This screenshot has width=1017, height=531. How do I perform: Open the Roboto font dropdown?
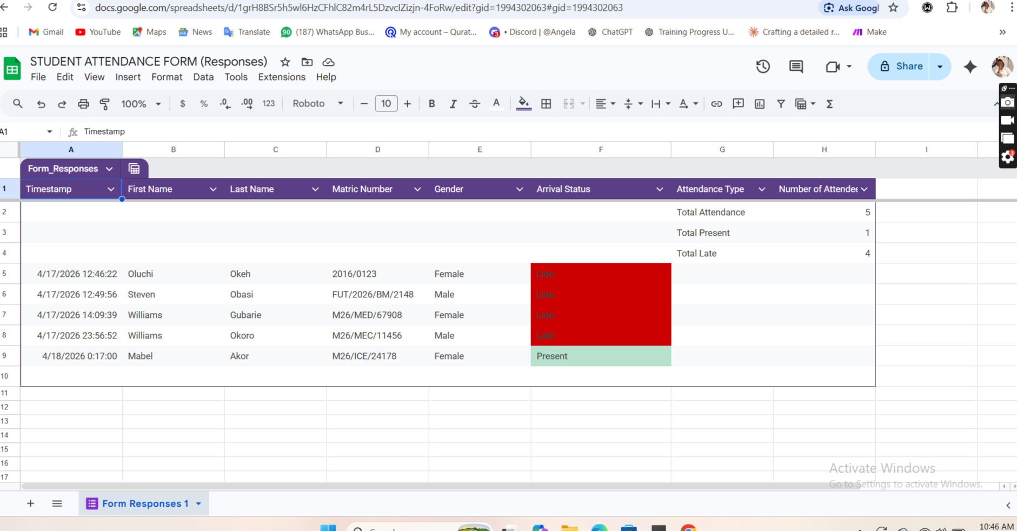(x=317, y=104)
